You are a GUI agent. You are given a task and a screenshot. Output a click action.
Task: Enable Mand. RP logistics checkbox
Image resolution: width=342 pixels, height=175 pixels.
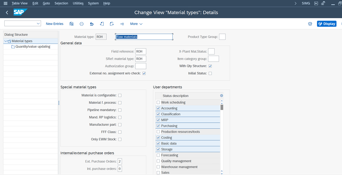[x=120, y=117]
